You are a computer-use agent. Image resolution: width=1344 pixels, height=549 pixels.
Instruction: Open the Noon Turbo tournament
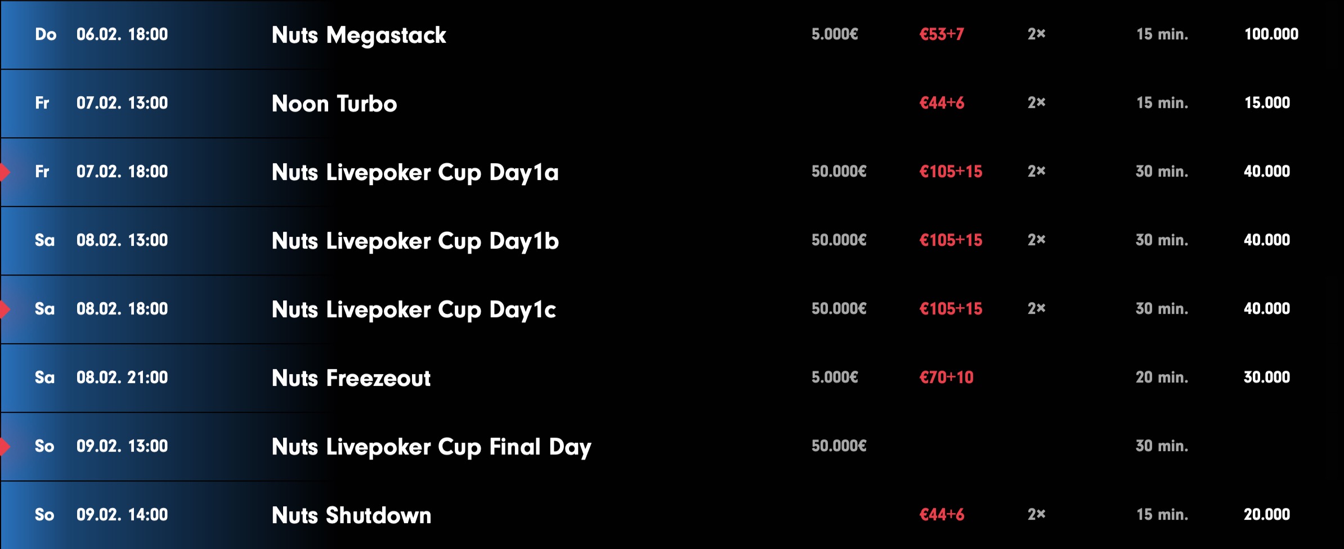pyautogui.click(x=334, y=103)
